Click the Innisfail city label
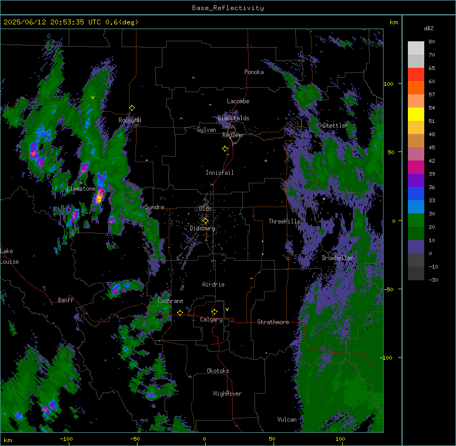The width and height of the screenshot is (456, 446). (220, 173)
